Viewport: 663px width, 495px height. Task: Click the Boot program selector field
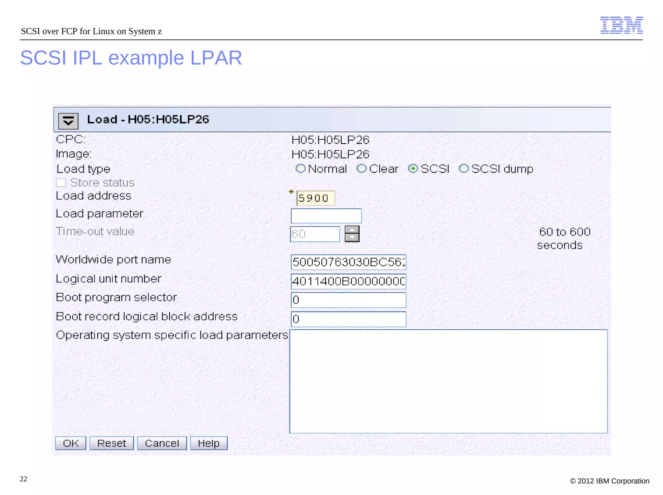[x=348, y=300]
